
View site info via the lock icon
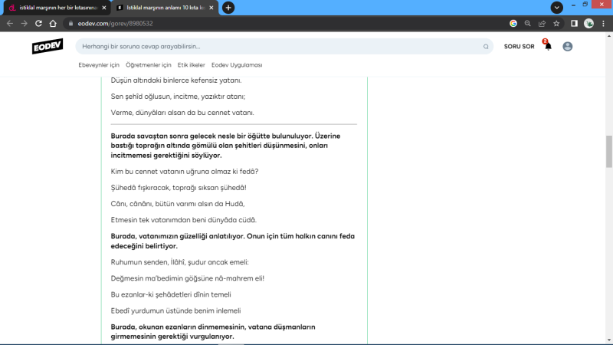[70, 24]
